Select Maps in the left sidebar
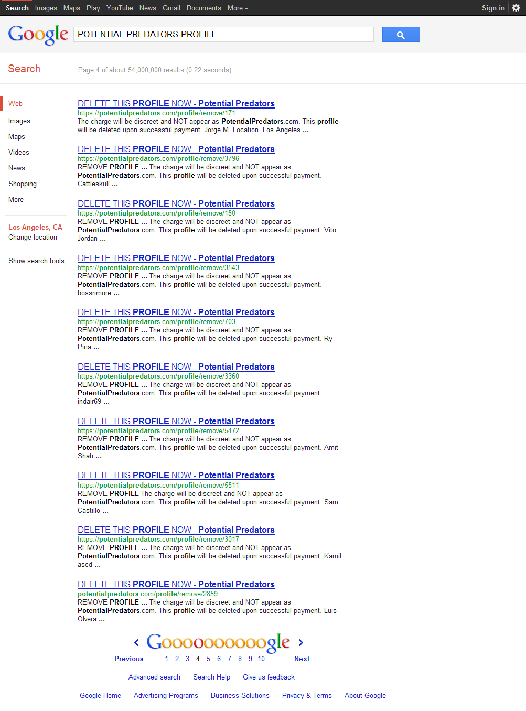The image size is (526, 711). (x=17, y=136)
